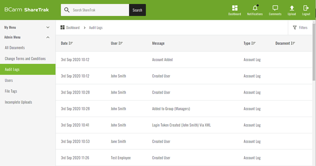The image size is (316, 166).
Task: Click the Login Token Created message
Action: coord(181,125)
